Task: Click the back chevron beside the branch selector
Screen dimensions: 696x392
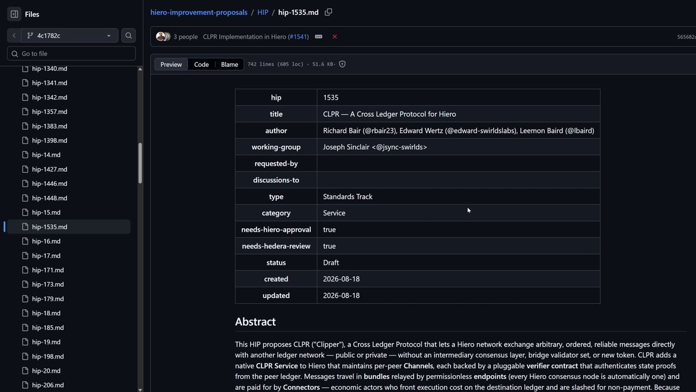Action: pyautogui.click(x=14, y=35)
